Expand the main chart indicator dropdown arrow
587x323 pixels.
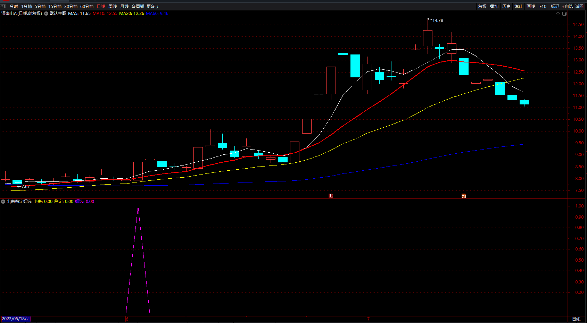coord(46,14)
